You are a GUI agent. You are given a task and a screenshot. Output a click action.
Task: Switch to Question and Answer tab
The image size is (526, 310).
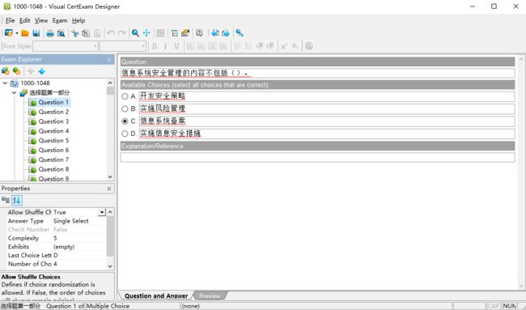click(156, 295)
